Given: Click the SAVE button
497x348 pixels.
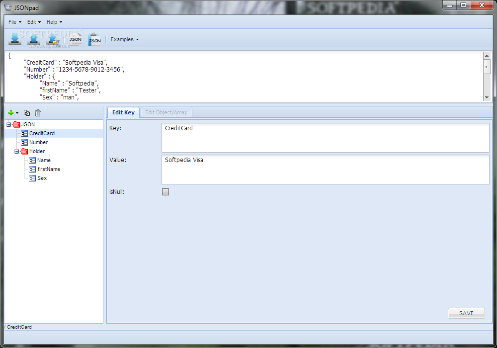Looking at the screenshot, I should (x=466, y=313).
